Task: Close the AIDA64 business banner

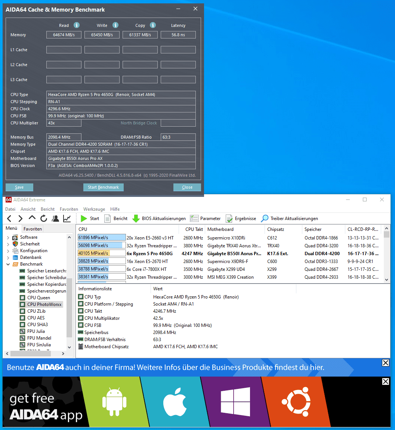Action: 385,363
